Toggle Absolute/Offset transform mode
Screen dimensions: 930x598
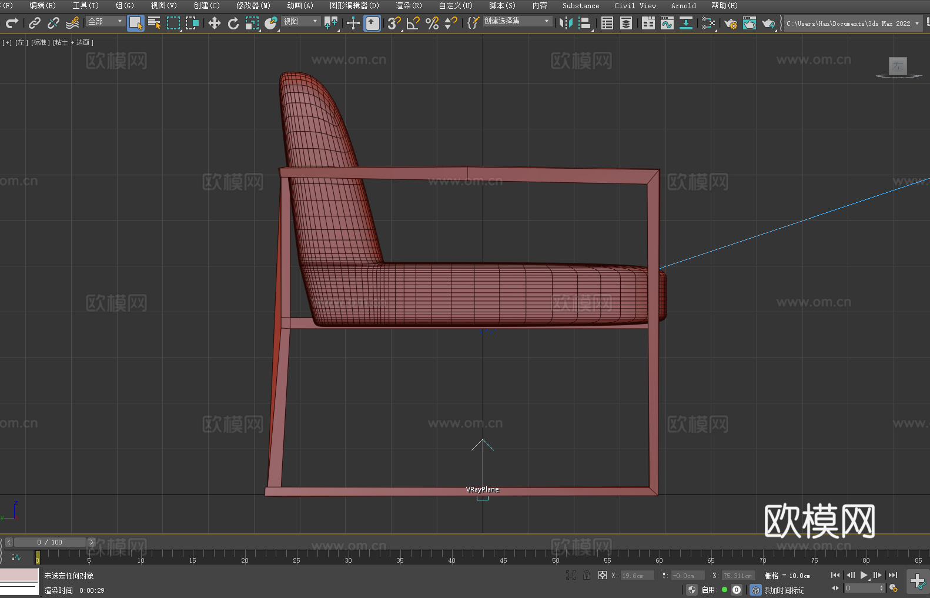pyautogui.click(x=603, y=575)
